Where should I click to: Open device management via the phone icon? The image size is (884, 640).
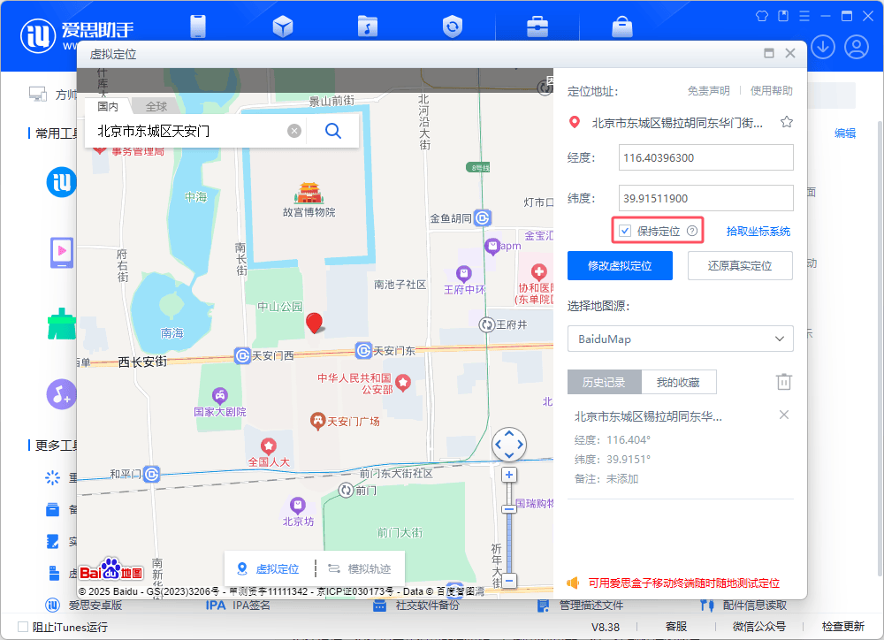(x=198, y=27)
